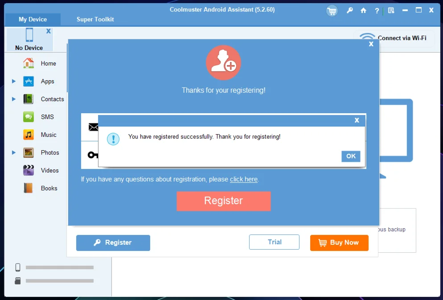Image resolution: width=443 pixels, height=300 pixels.
Task: Switch to Super Toolkit tab
Action: [95, 19]
